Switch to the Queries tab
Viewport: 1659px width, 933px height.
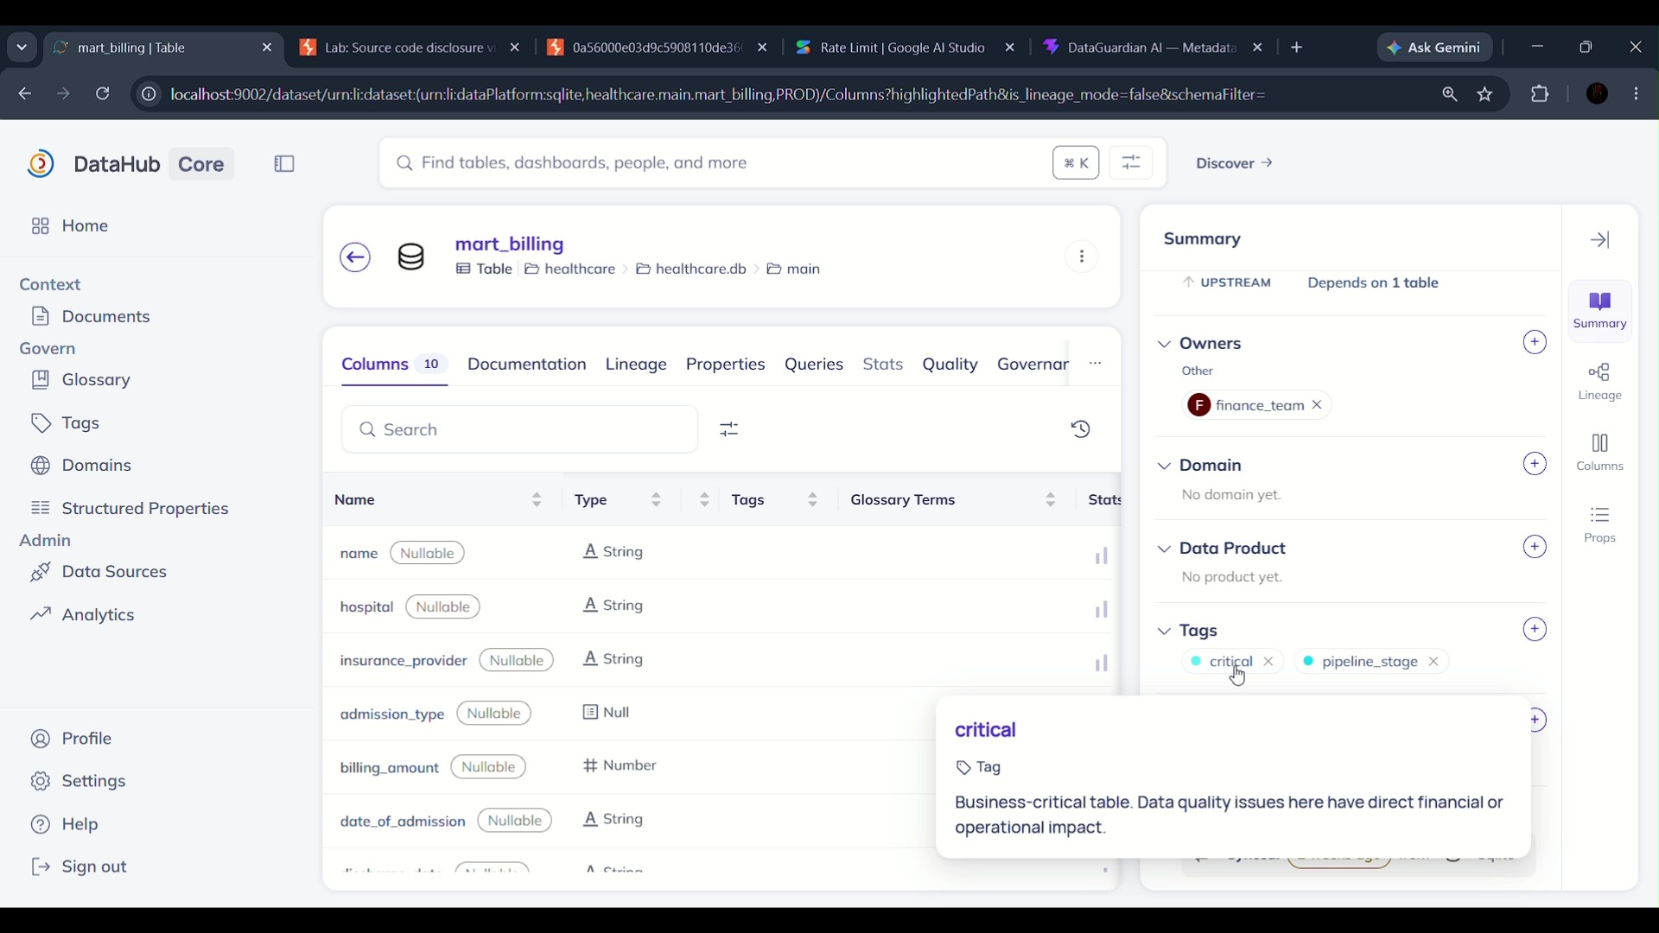click(x=814, y=365)
